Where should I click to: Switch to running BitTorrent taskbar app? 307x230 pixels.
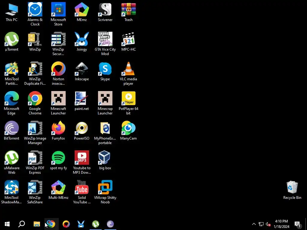click(x=110, y=224)
